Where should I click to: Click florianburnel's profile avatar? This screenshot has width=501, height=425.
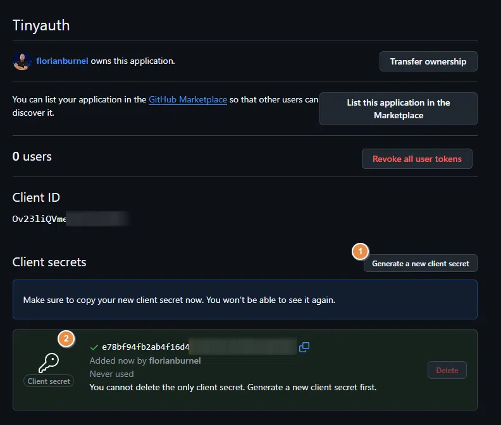[22, 61]
